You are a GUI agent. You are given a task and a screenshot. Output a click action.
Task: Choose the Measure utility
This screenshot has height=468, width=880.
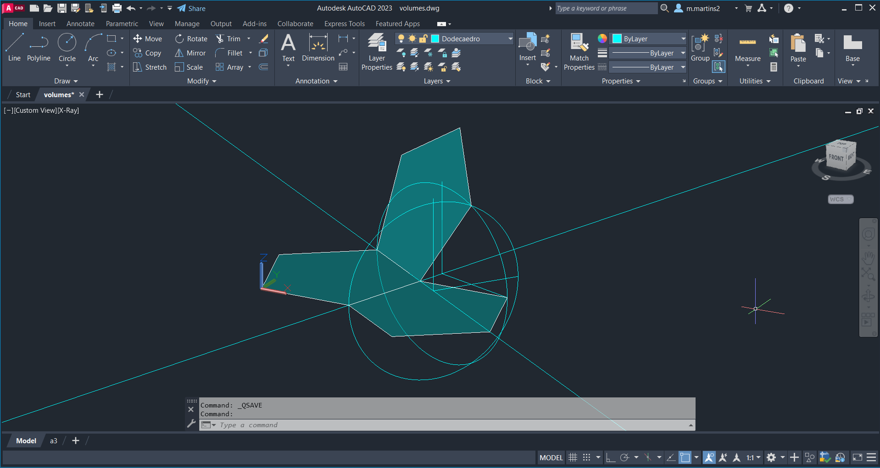pos(747,48)
